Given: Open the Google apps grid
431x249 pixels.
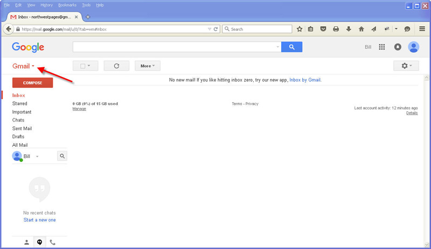Looking at the screenshot, I should [x=382, y=47].
